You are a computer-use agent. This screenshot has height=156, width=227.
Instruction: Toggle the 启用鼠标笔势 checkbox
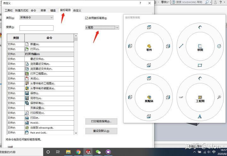[87, 18]
